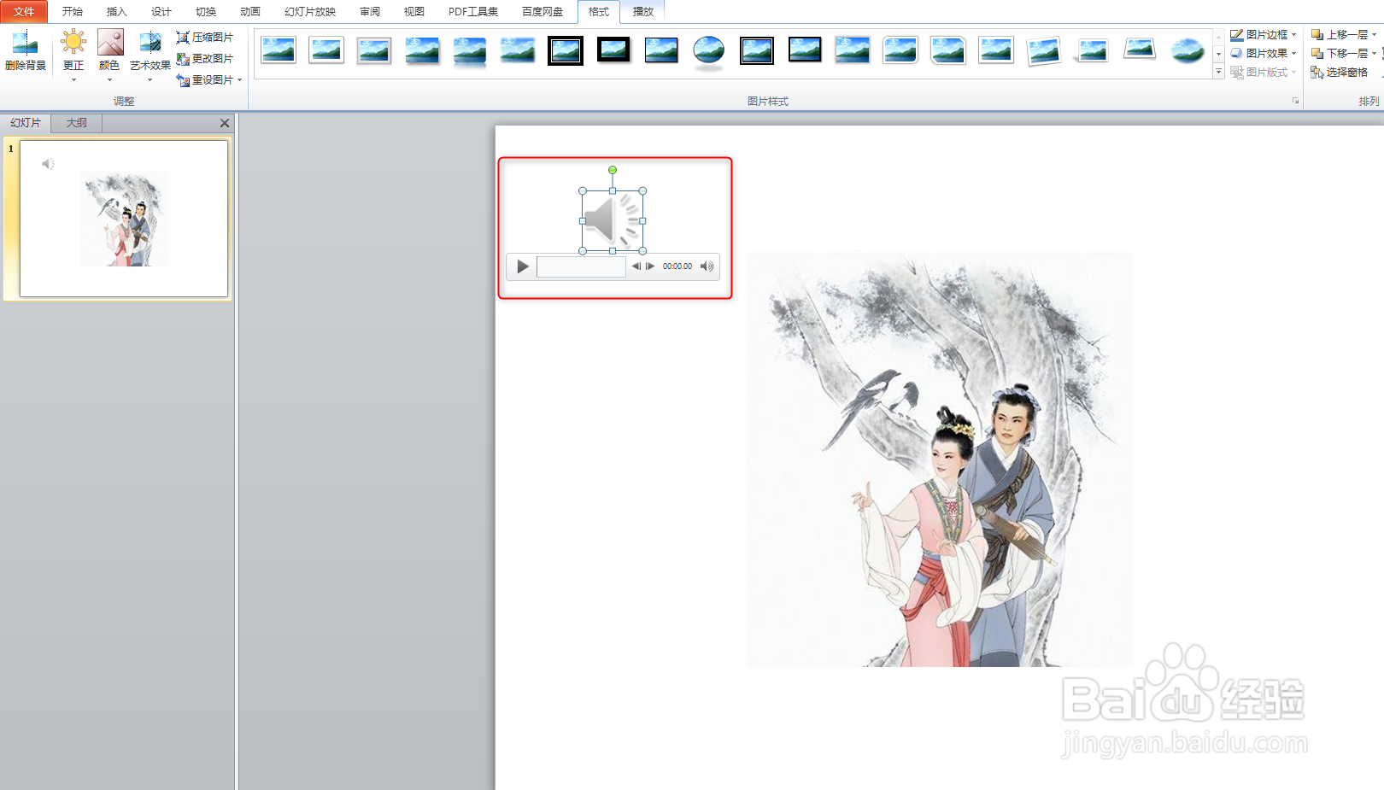The height and width of the screenshot is (790, 1384).
Task: Open the 百度网盘 tab
Action: 542,11
